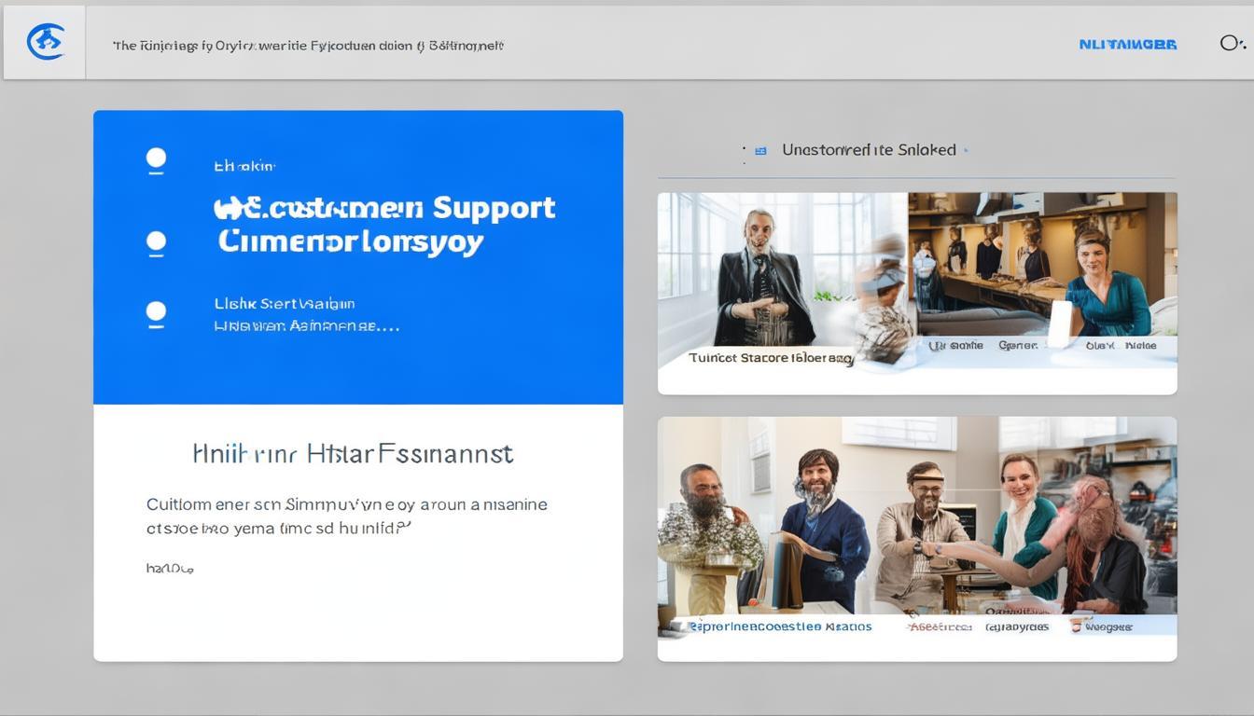Click the search icon in the top-right corner

pyautogui.click(x=1232, y=43)
